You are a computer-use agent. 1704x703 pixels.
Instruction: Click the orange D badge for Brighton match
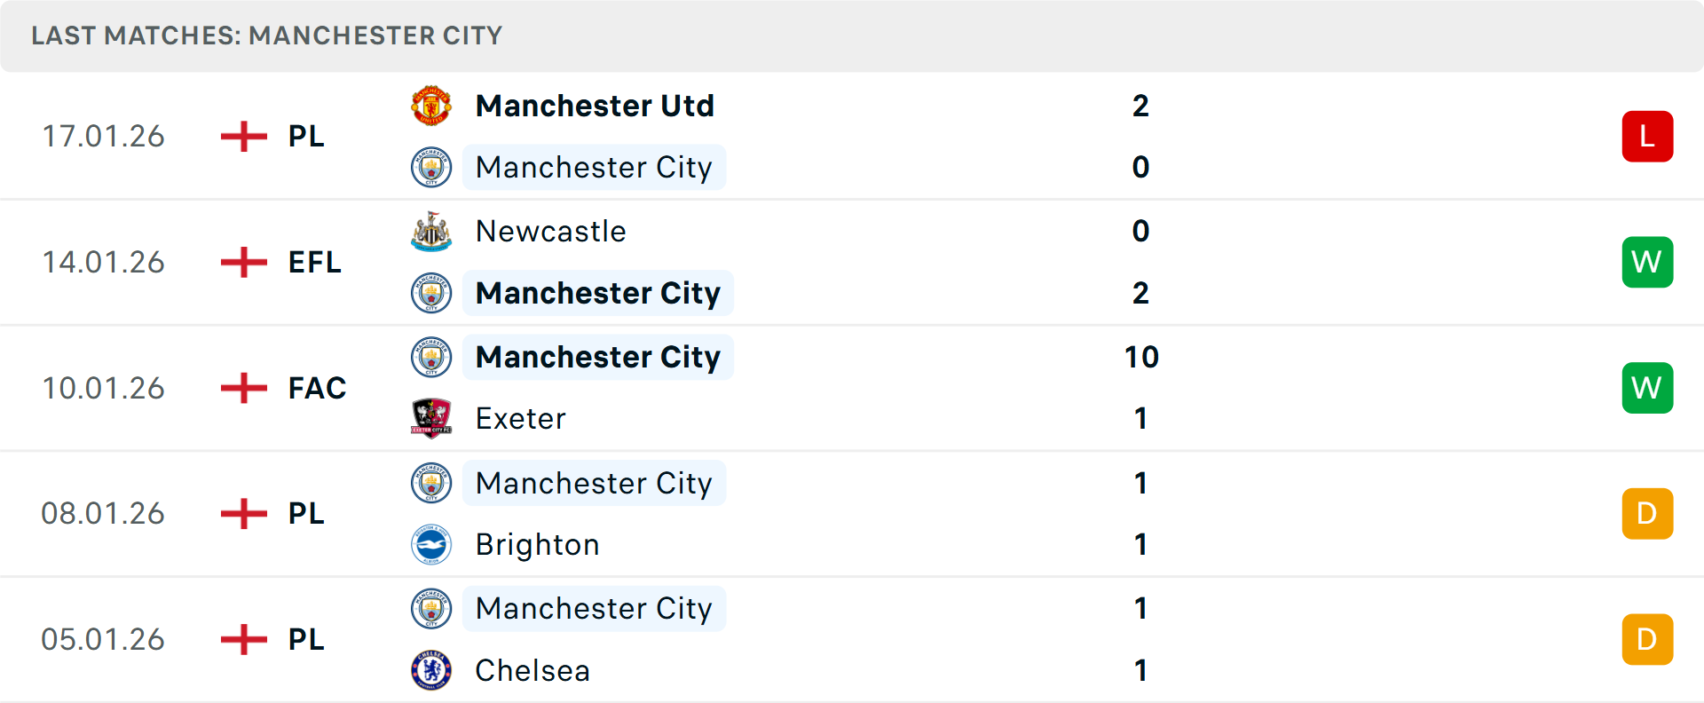click(x=1647, y=513)
